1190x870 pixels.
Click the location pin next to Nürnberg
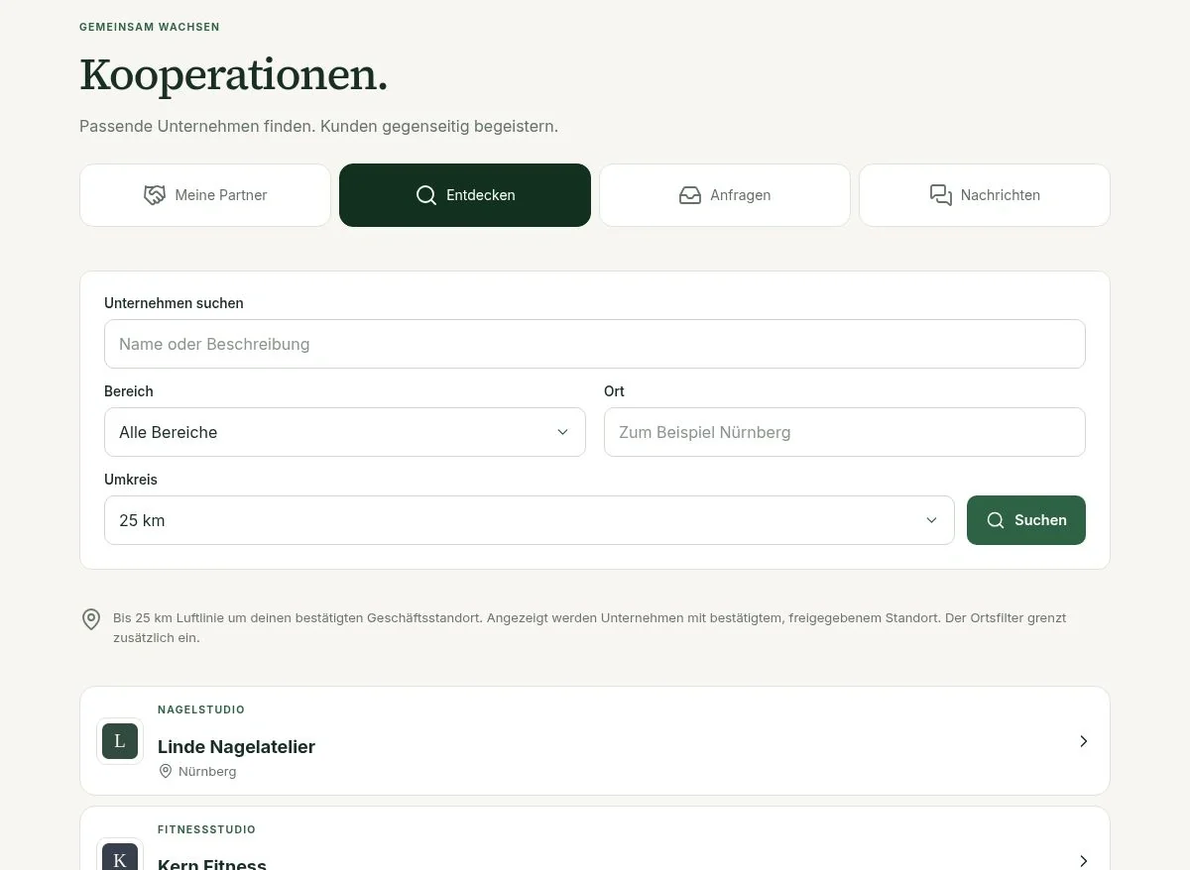coord(166,771)
